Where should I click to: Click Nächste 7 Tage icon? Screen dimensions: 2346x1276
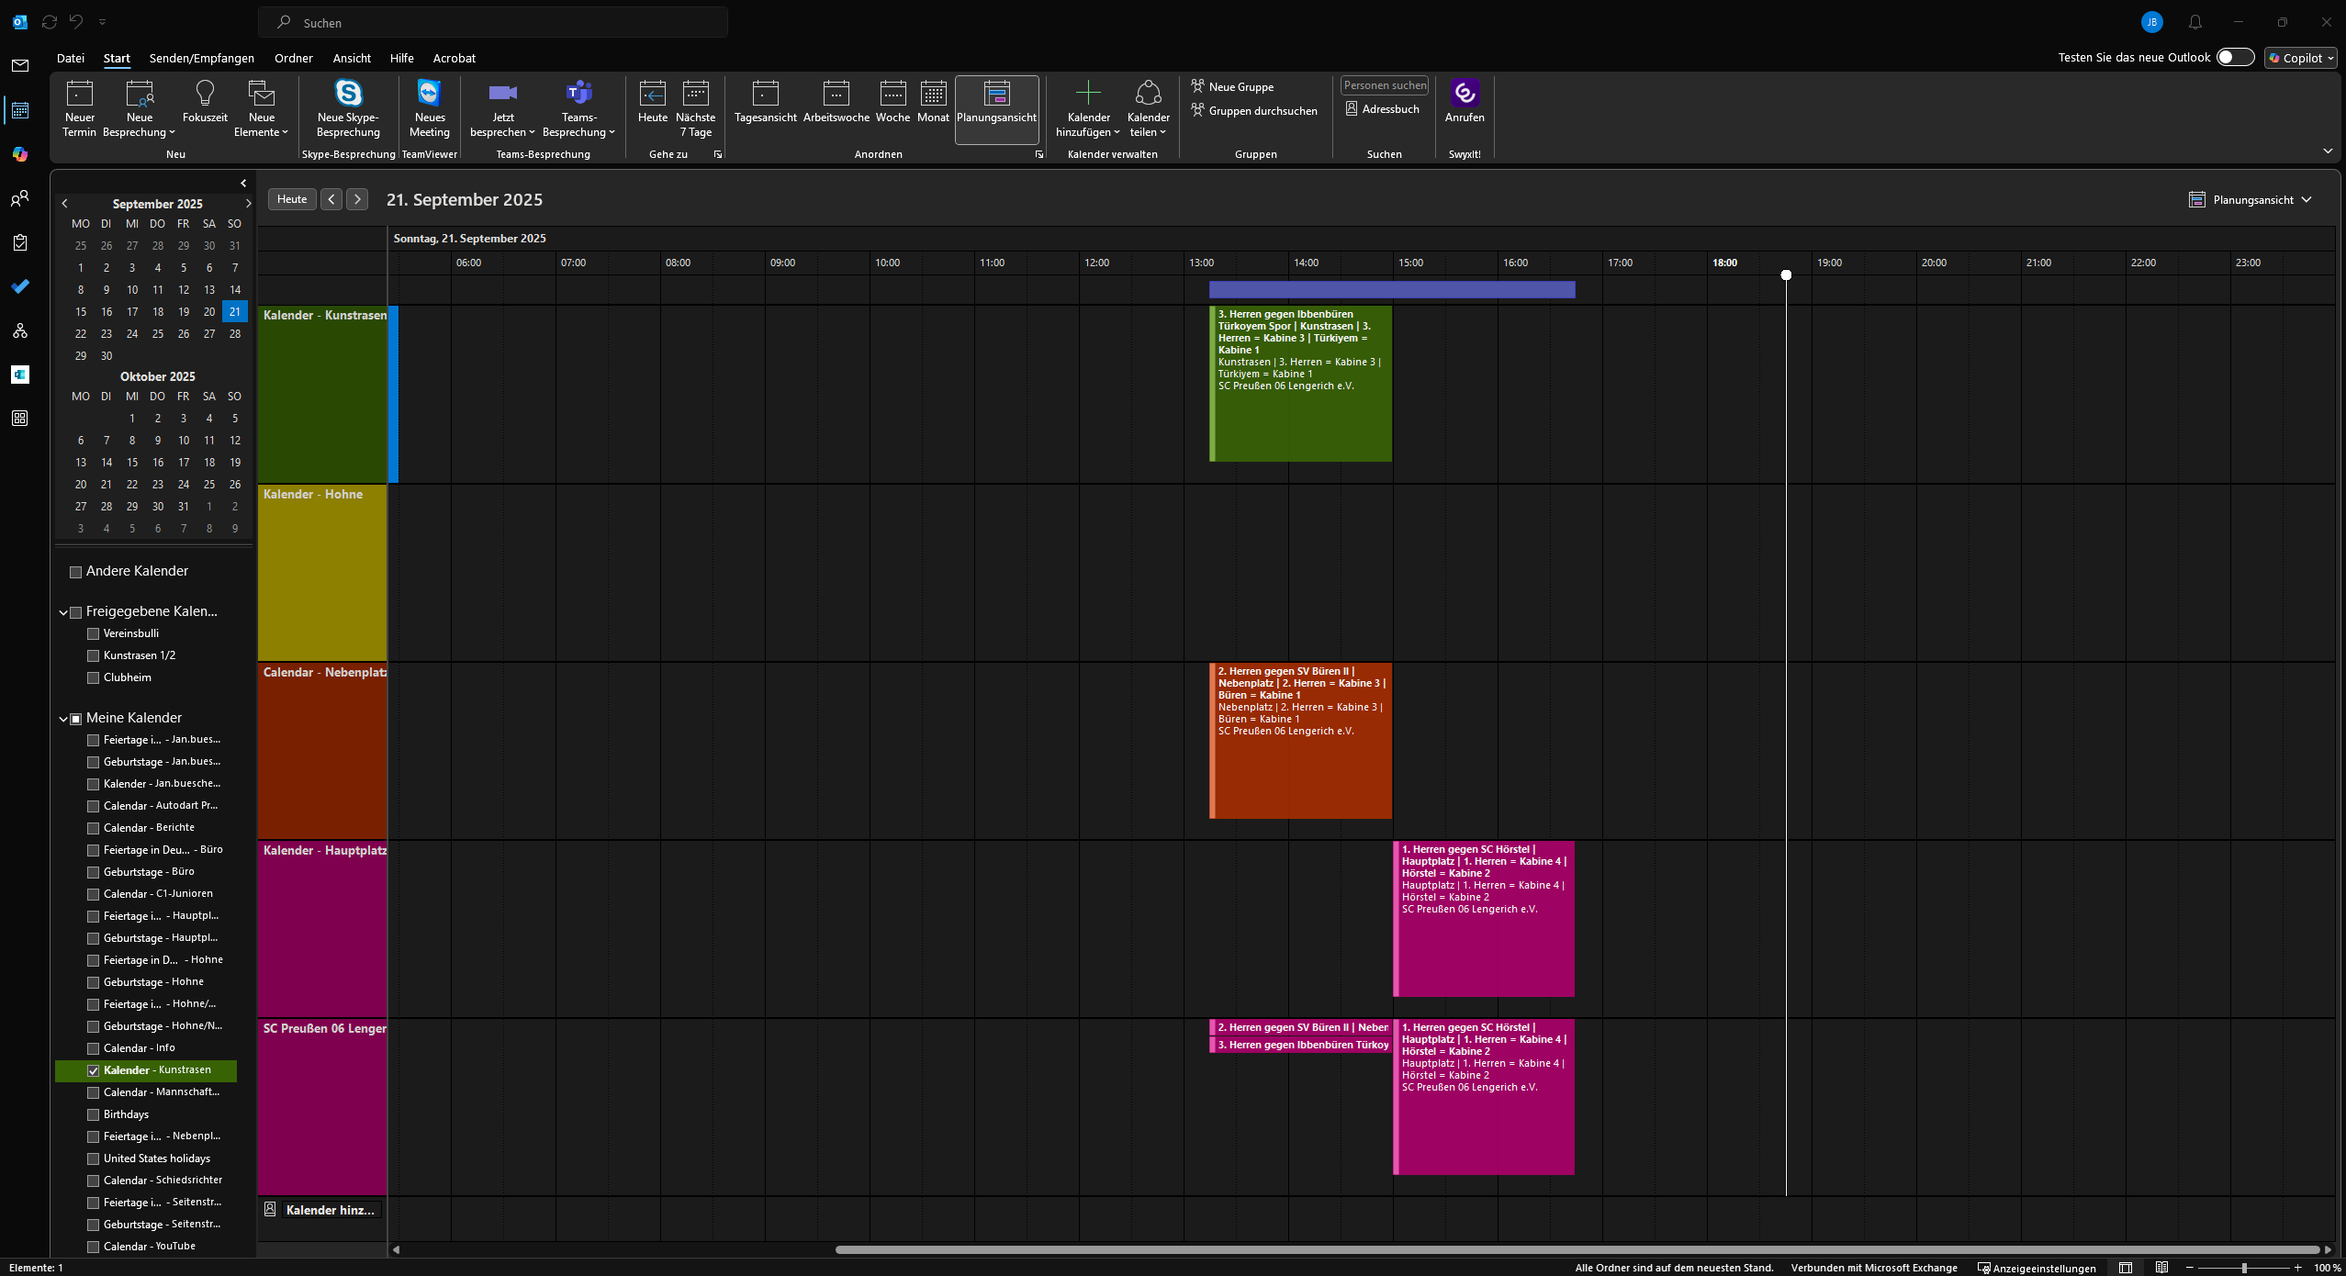(x=695, y=94)
